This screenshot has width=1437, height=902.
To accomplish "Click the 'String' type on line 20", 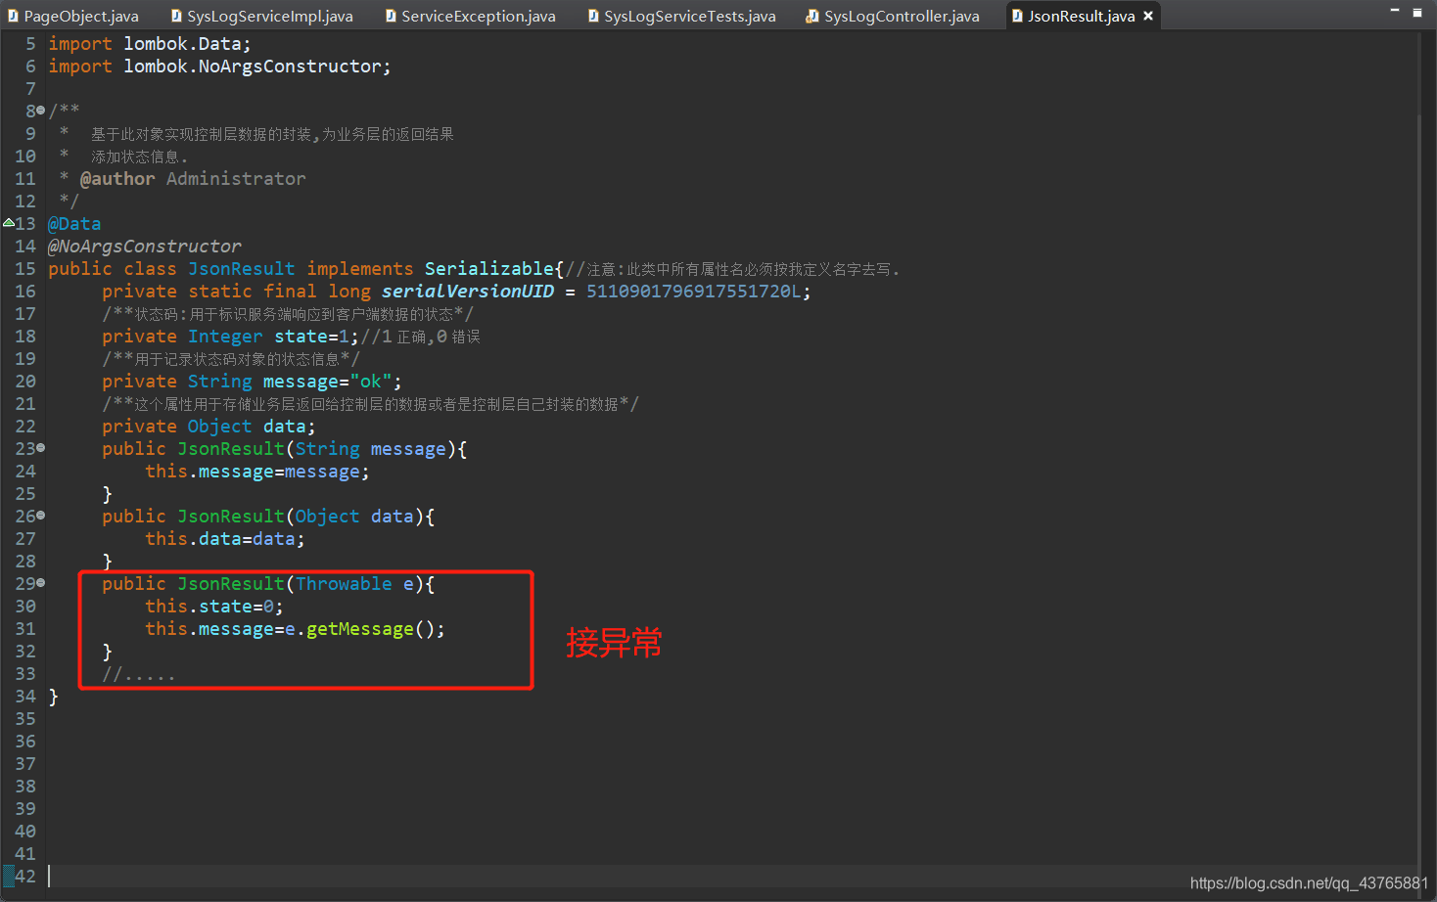I will pos(219,382).
